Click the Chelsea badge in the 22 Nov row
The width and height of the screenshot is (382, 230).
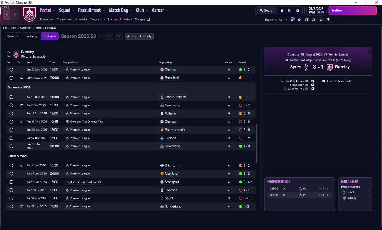[x=162, y=70]
